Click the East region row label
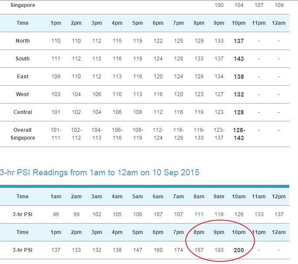 (23, 77)
